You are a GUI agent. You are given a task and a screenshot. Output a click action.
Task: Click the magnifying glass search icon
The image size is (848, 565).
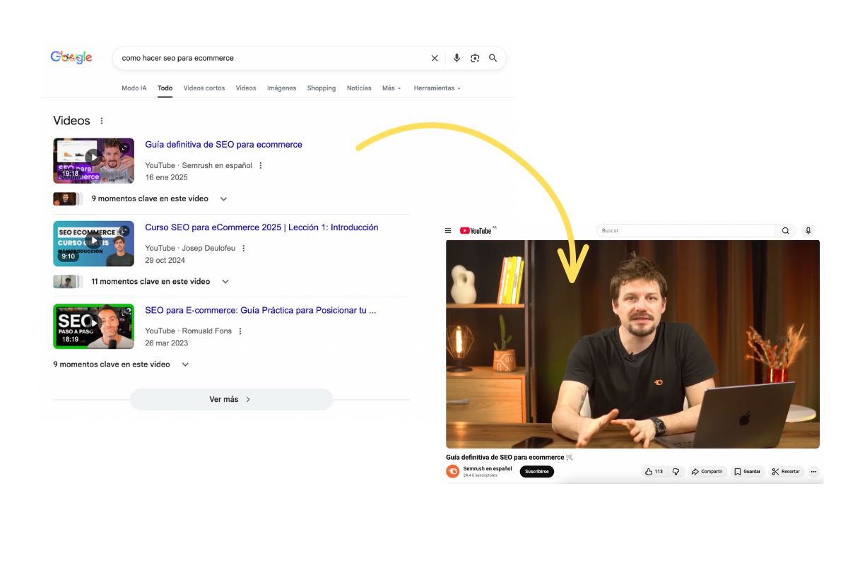point(493,58)
